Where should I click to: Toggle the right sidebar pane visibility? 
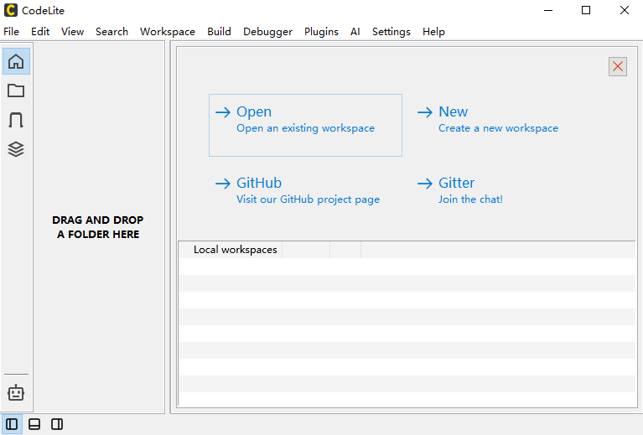point(57,424)
